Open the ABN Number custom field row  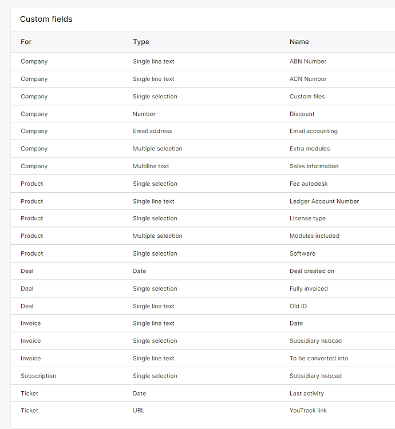pos(203,61)
